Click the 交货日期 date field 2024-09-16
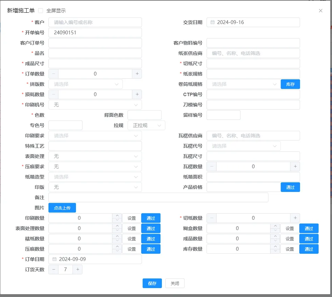 tap(253, 22)
